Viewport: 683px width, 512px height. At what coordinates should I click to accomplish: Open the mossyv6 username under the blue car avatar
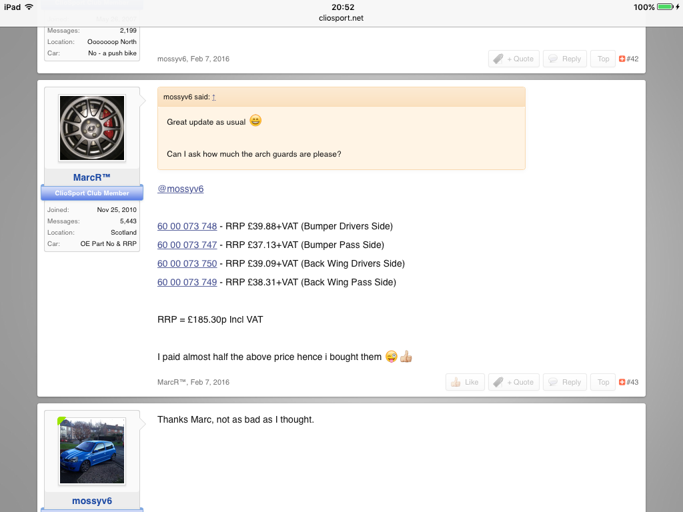pos(92,501)
